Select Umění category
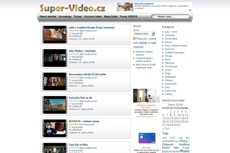230x153 pixels. pos(168,70)
